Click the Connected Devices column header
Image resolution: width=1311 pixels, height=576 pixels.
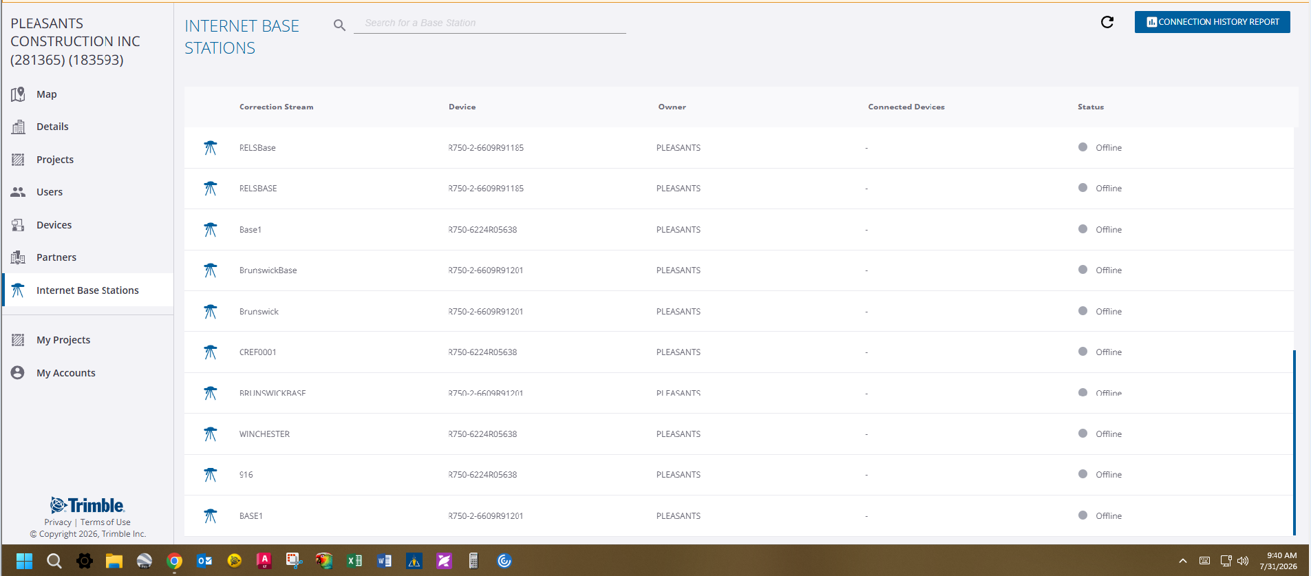click(906, 107)
